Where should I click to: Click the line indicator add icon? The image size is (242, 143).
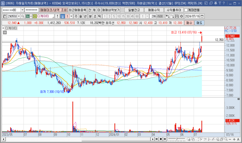click(172, 16)
